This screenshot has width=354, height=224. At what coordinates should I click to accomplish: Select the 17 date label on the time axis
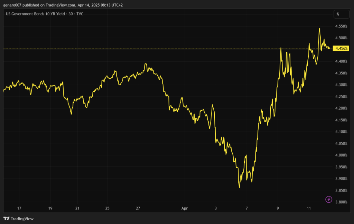19,208
